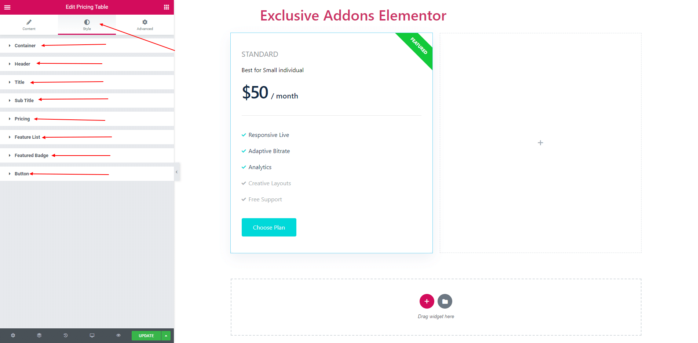Open the Navigator layers icon
Viewport: 698px width, 343px height.
coord(39,335)
